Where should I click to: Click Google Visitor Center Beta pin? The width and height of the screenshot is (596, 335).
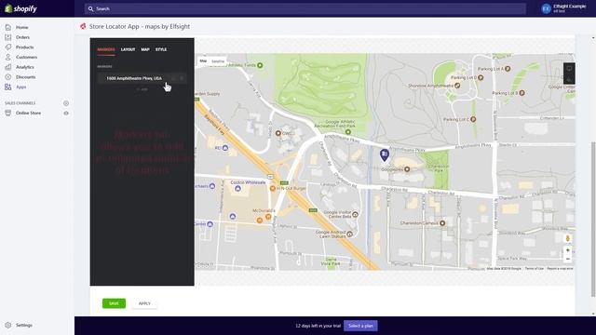point(355,215)
